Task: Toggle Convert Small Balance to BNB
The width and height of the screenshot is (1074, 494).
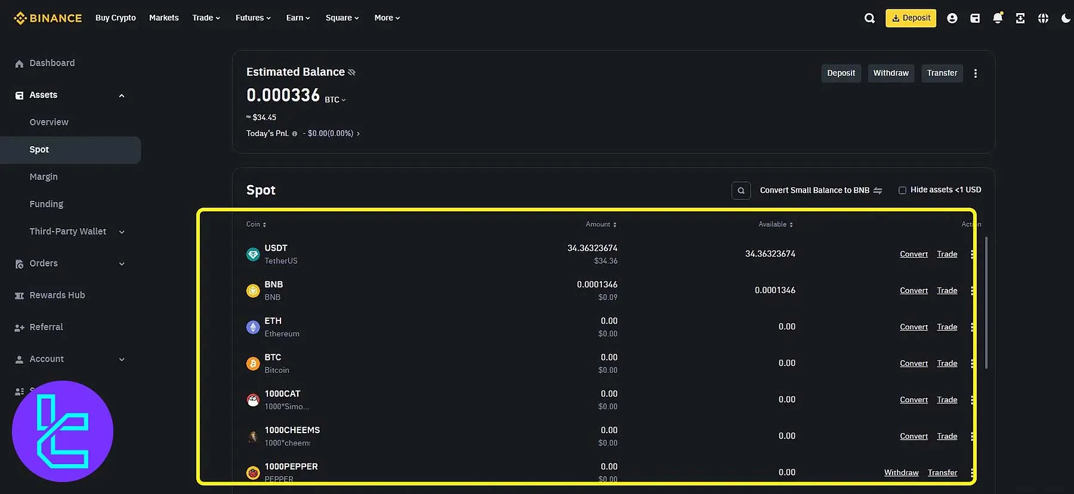Action: pos(820,190)
